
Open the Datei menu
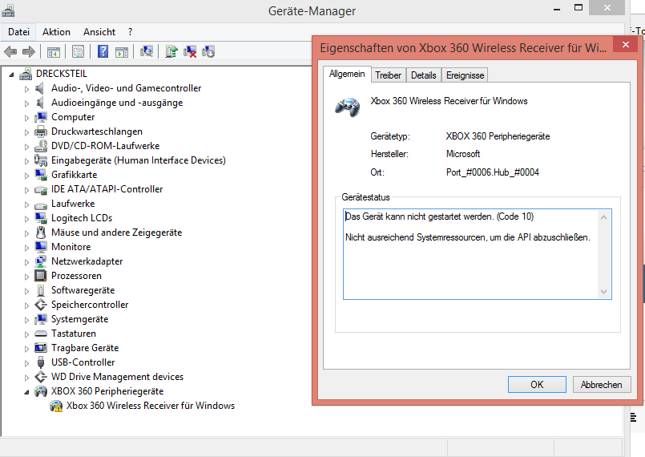[x=18, y=32]
